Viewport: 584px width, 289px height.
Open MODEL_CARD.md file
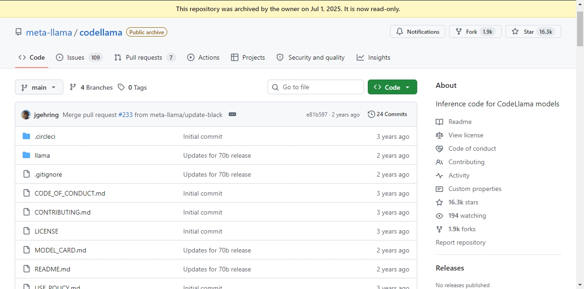tap(61, 250)
